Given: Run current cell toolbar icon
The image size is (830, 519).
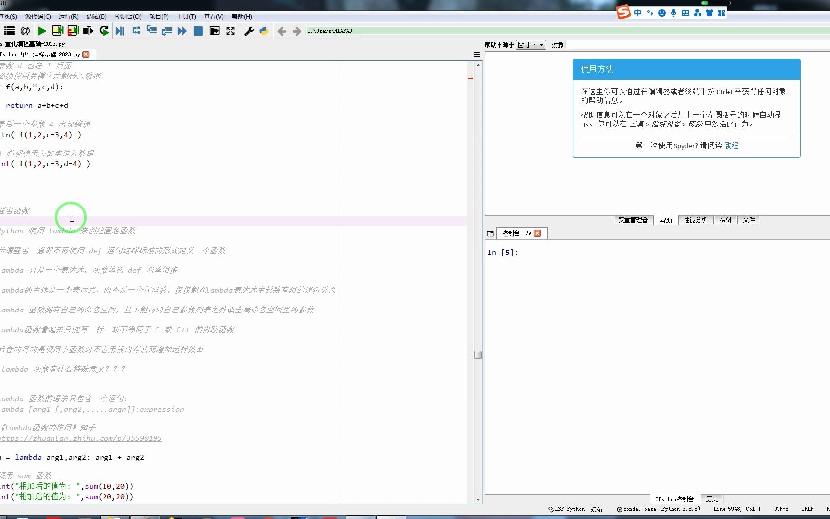Looking at the screenshot, I should [x=57, y=31].
